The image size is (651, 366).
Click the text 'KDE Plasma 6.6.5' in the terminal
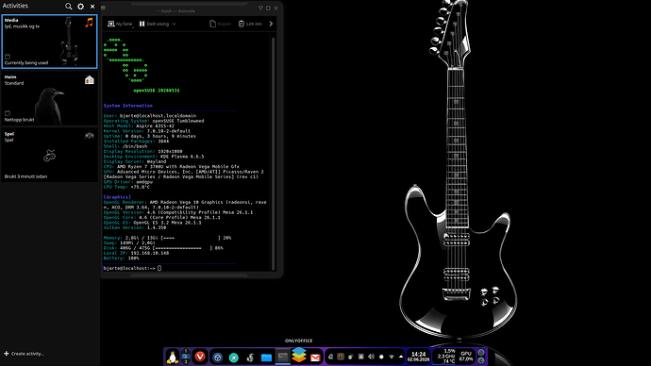point(182,157)
